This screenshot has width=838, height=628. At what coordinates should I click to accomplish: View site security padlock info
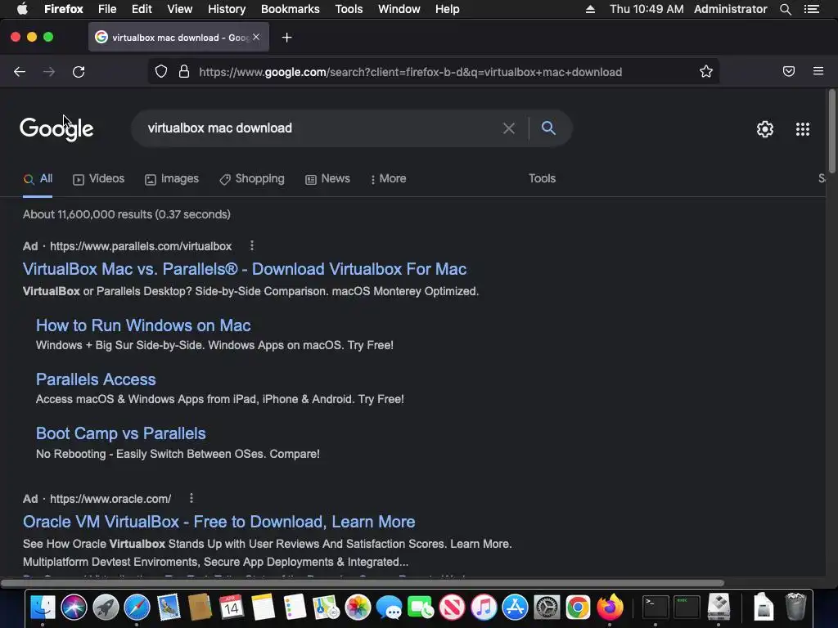184,72
